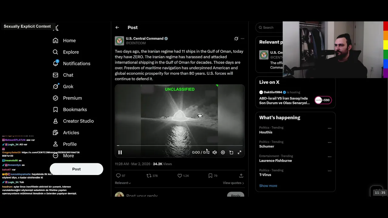
Task: Seek on the video progress bar
Action: [x=180, y=146]
